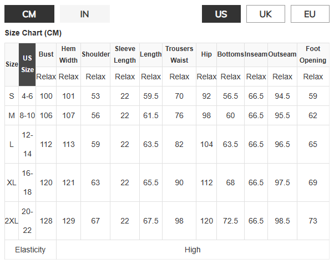Select the XL size row label
The height and width of the screenshot is (264, 334).
tap(12, 182)
